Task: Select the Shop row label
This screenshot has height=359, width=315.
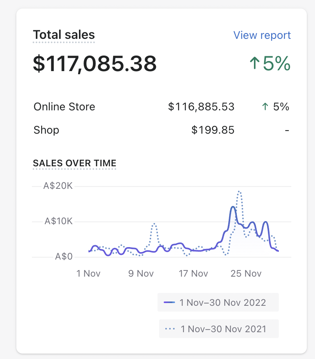Action: click(x=46, y=130)
